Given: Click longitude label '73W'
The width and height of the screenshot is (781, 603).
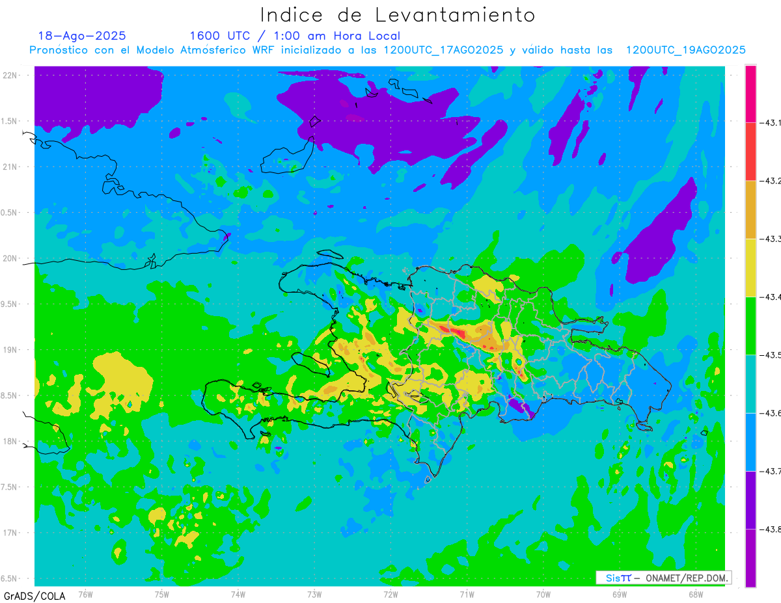Looking at the screenshot, I should pos(314,594).
